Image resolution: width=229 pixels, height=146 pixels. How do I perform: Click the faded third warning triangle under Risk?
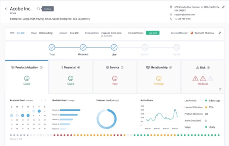(x=210, y=79)
